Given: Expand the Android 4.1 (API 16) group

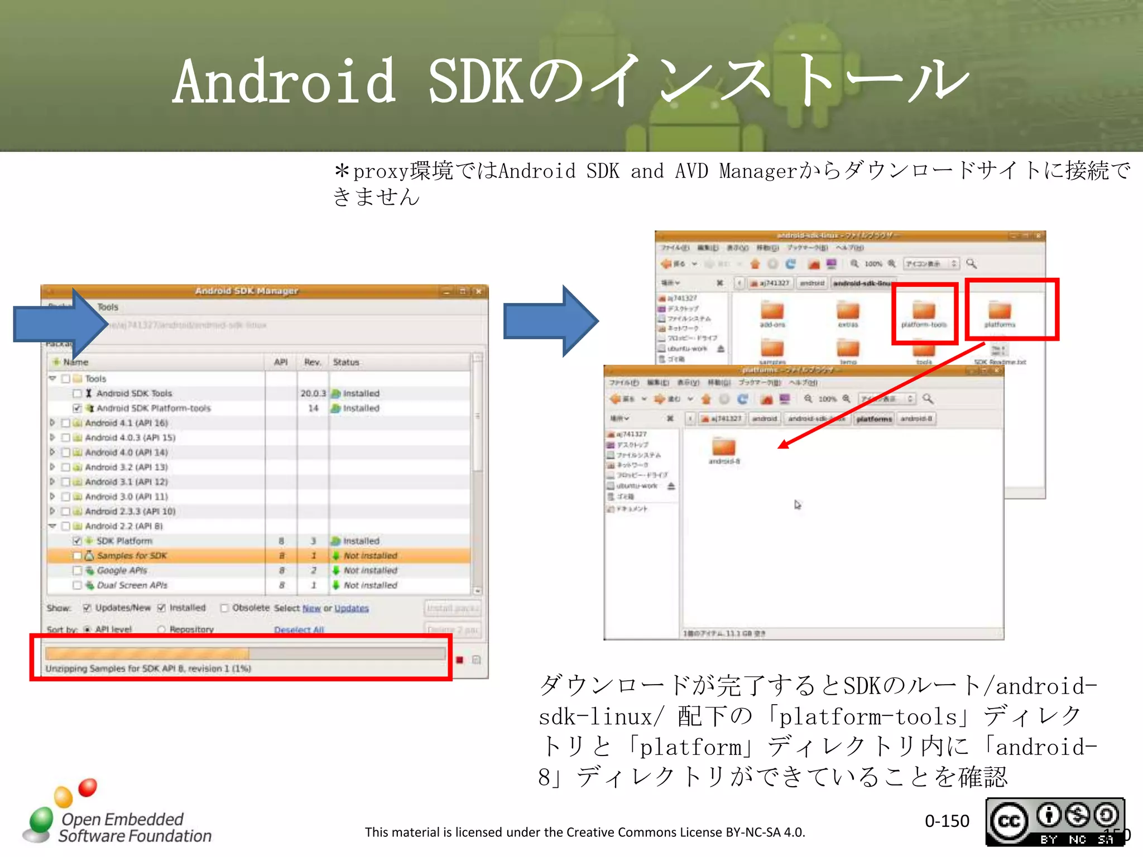Looking at the screenshot, I should tap(53, 423).
